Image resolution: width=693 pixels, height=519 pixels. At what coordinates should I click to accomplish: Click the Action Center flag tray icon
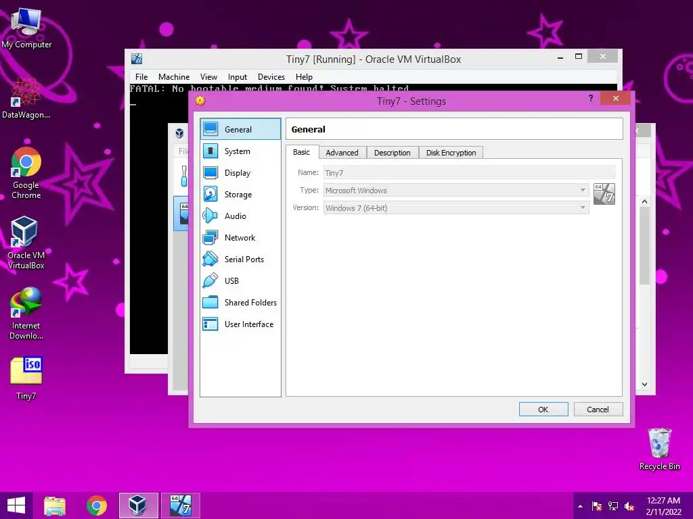click(x=597, y=506)
